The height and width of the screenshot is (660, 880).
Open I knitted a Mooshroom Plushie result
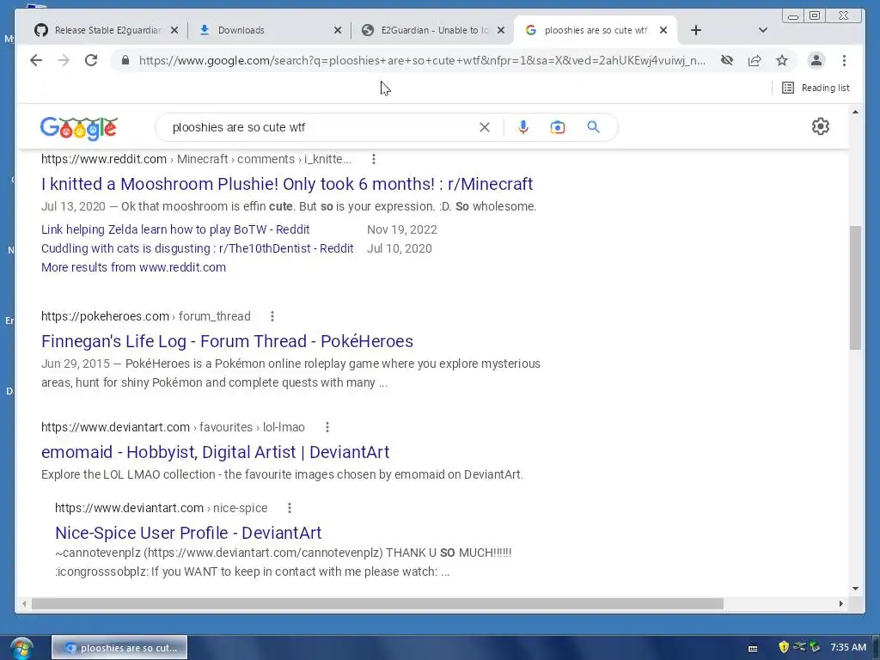287,184
